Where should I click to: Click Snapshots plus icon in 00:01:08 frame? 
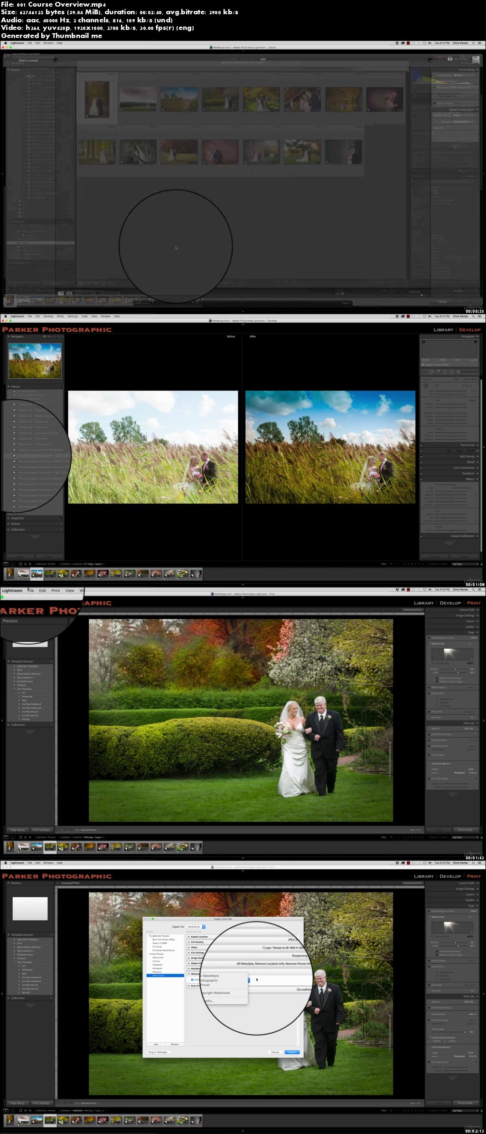[x=61, y=518]
